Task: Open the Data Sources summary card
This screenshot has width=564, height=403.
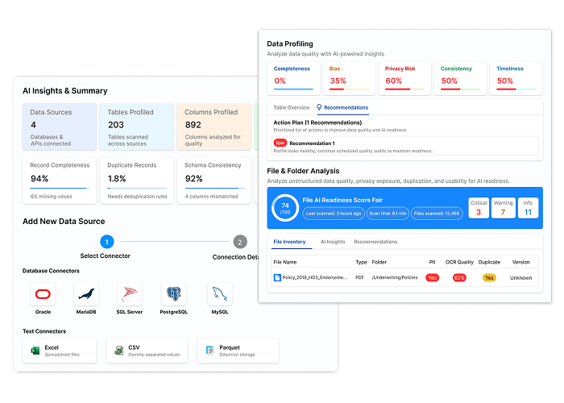Action: tap(60, 127)
